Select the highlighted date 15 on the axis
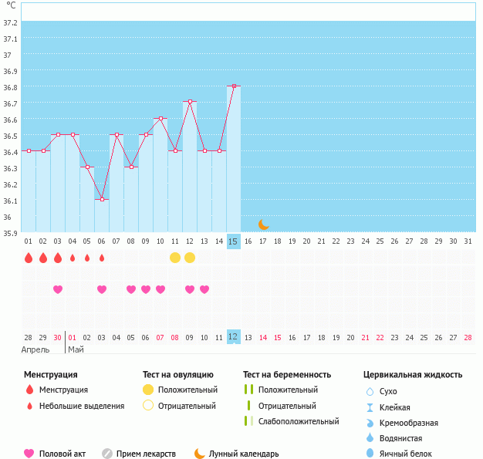The image size is (483, 459). coord(233,241)
